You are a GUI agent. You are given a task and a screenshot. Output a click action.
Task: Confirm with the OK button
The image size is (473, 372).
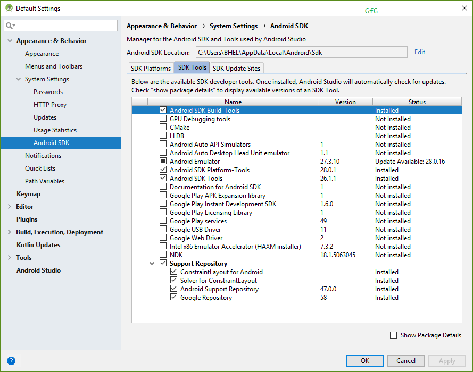(364, 360)
